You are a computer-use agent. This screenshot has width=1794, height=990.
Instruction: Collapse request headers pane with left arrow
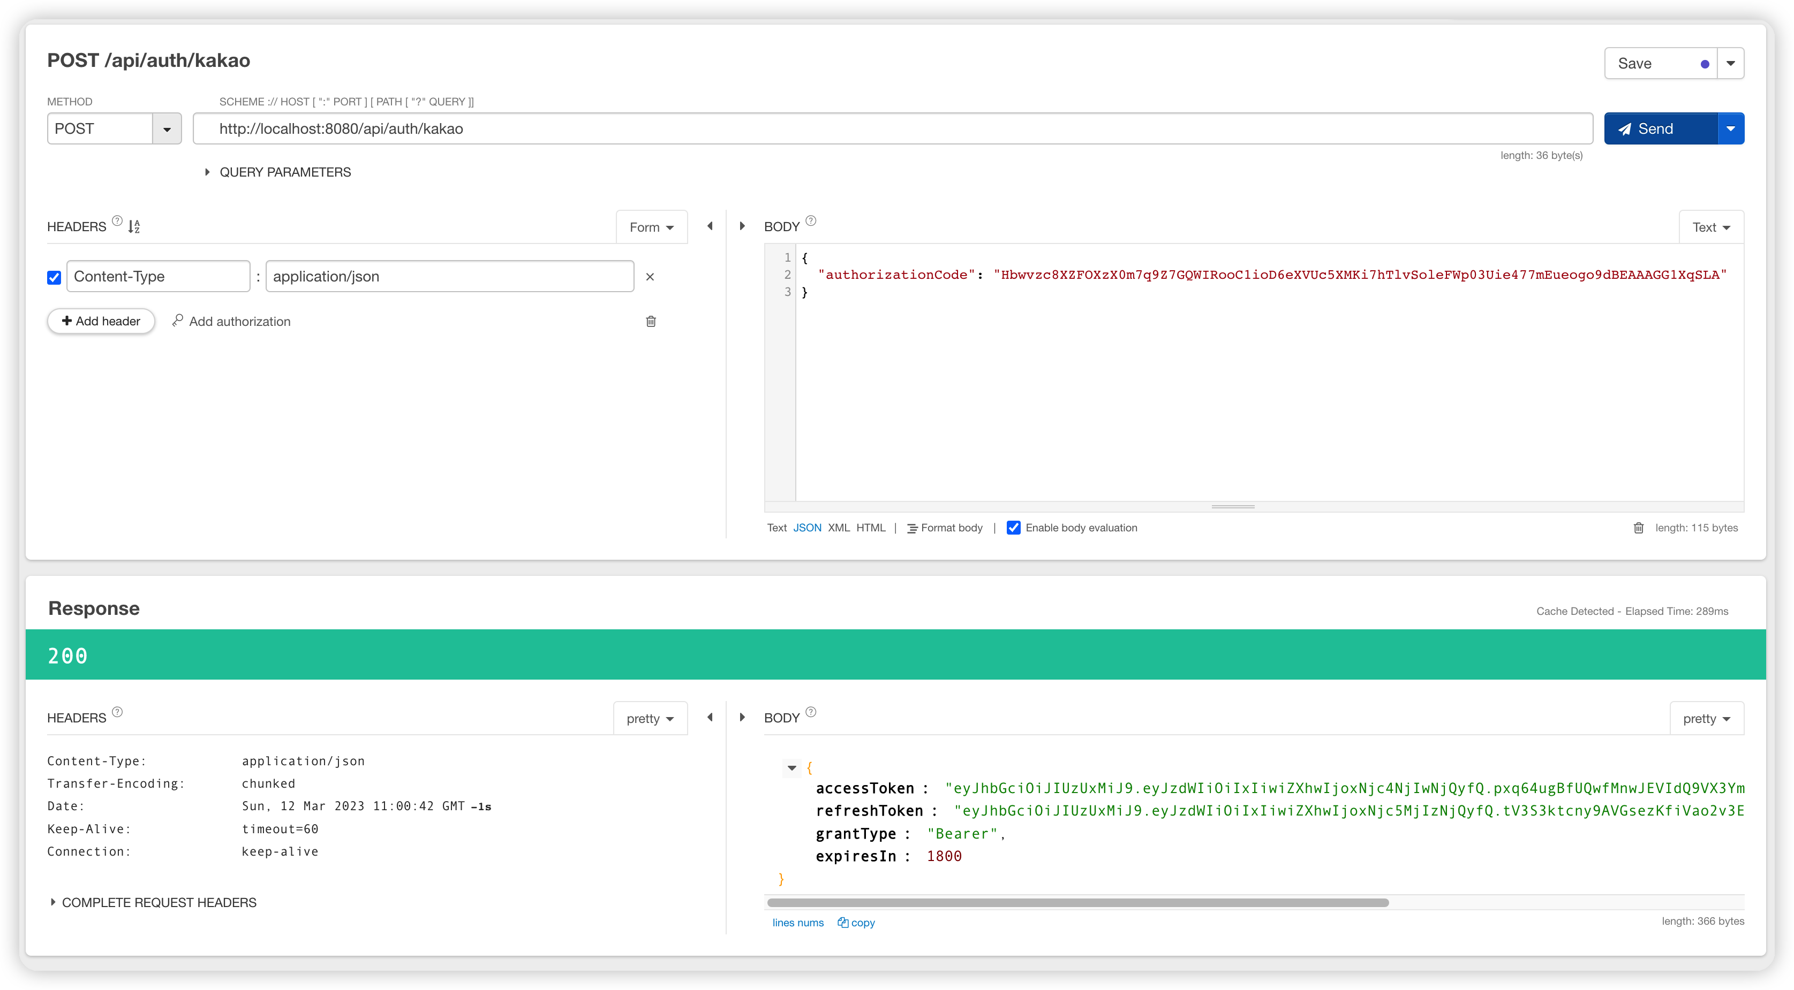710,226
